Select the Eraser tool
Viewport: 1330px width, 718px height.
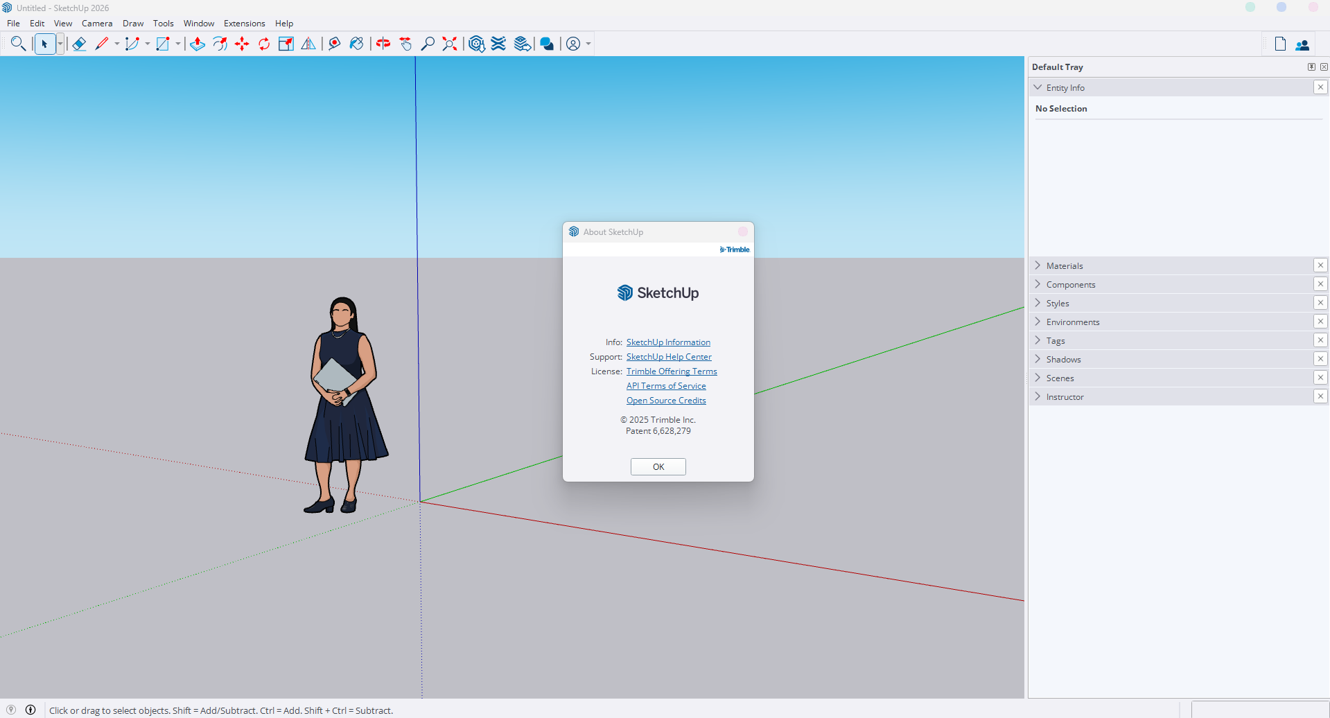(79, 44)
